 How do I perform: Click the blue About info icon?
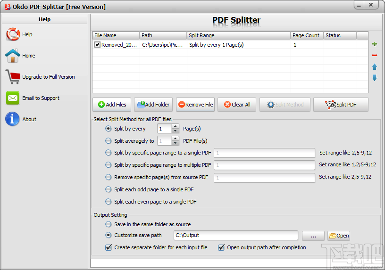(x=12, y=119)
